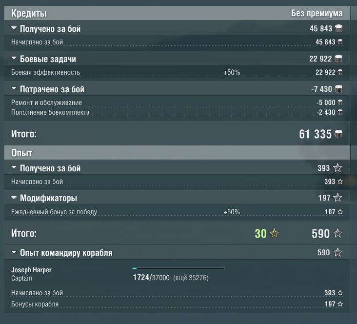The image size is (357, 324).
Task: Click the credits coin icon beside 61 335 total
Action: tap(338, 134)
